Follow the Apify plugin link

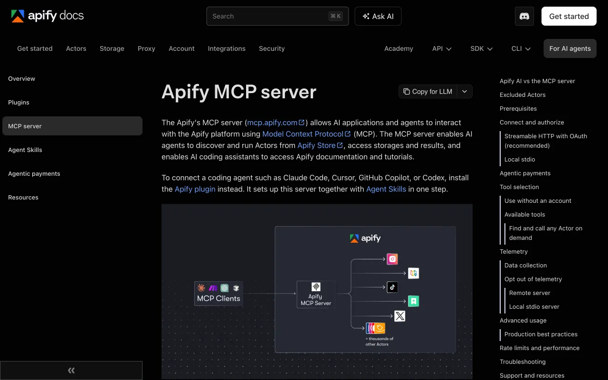click(x=195, y=189)
